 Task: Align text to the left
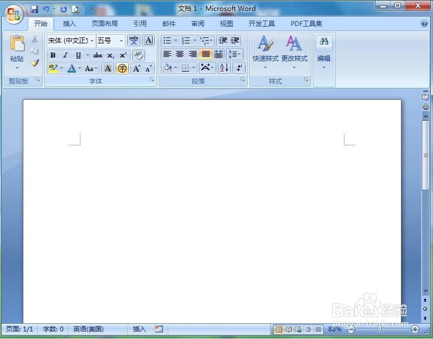pyautogui.click(x=167, y=54)
